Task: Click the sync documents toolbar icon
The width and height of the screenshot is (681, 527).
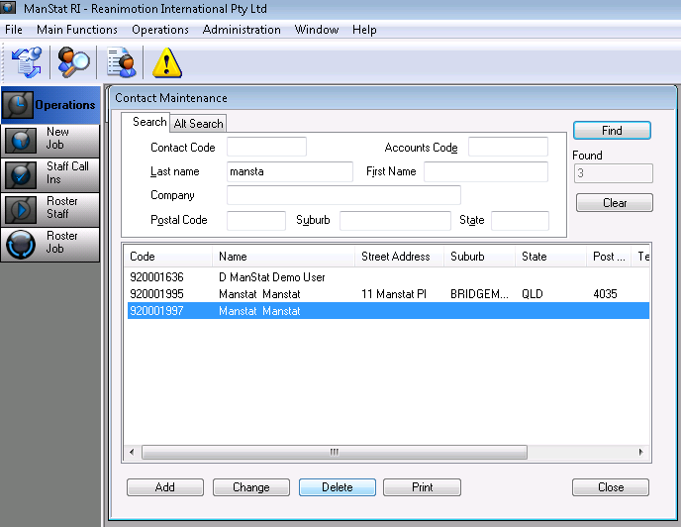Action: (x=25, y=62)
